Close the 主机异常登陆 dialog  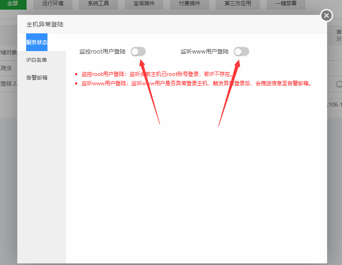click(x=326, y=15)
